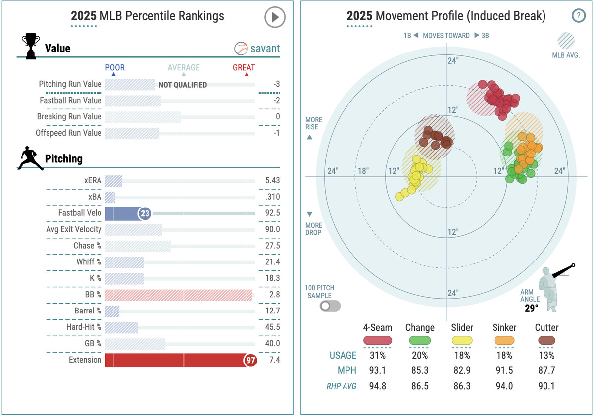
Task: Select the Change green pitch swatch
Action: click(420, 340)
